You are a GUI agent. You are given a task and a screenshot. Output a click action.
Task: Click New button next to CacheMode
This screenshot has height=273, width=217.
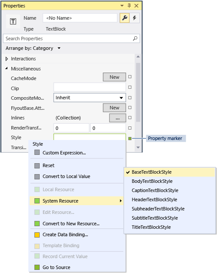[114, 77]
